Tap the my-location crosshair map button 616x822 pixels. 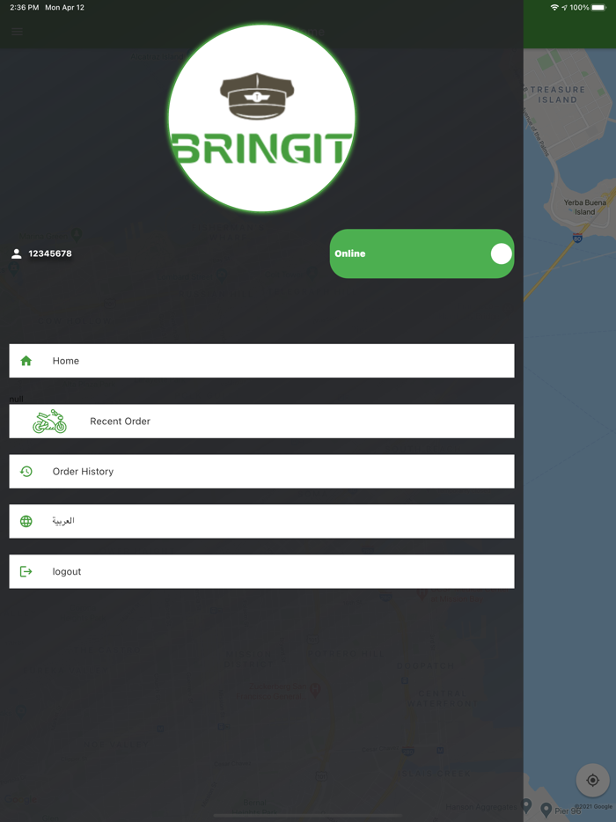[x=592, y=780]
